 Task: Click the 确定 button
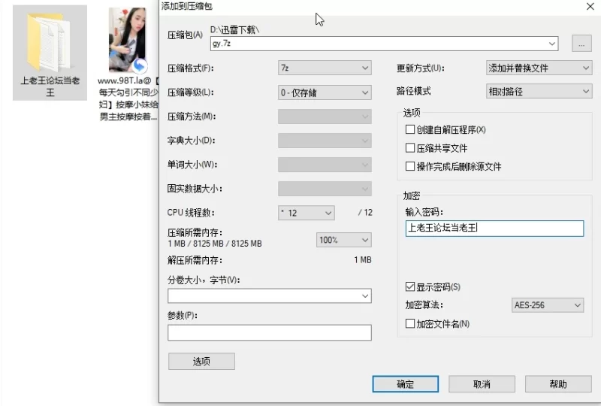coord(405,383)
